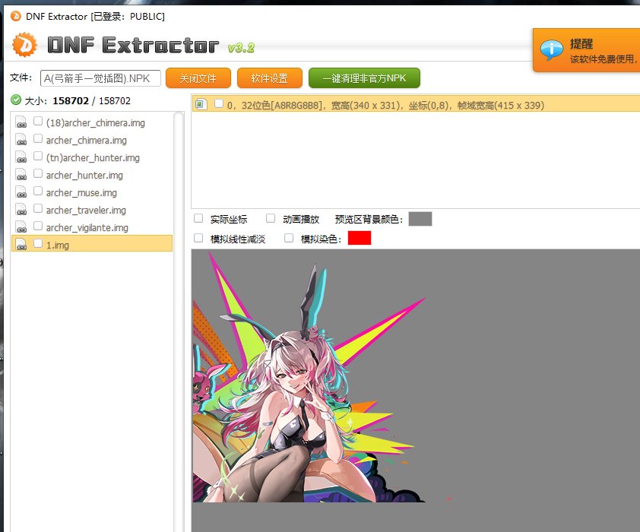
Task: Click the v3.2 version label
Action: pos(241,48)
